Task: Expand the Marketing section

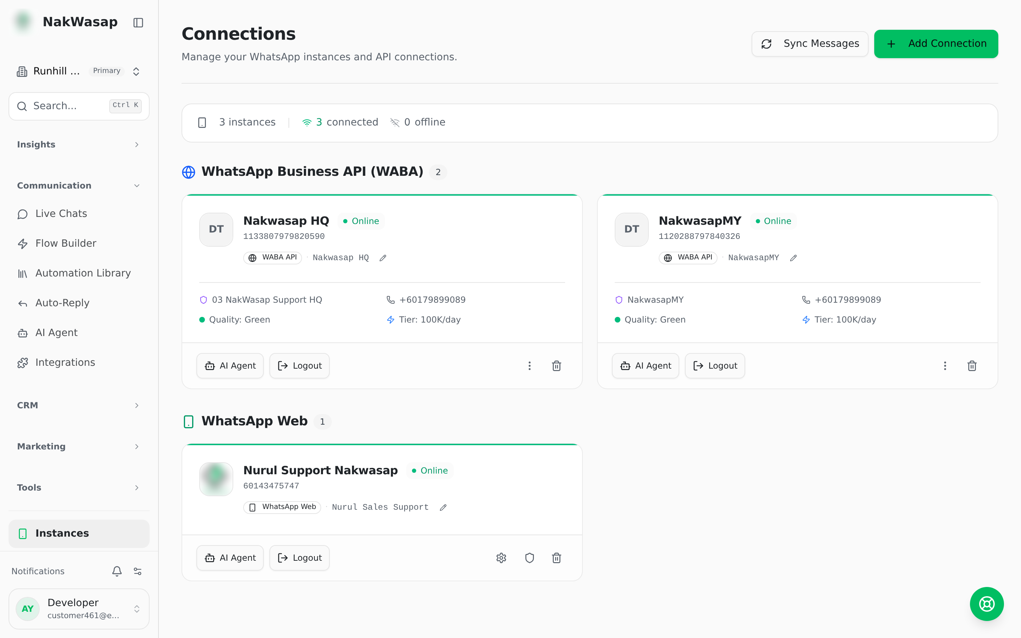Action: [79, 447]
